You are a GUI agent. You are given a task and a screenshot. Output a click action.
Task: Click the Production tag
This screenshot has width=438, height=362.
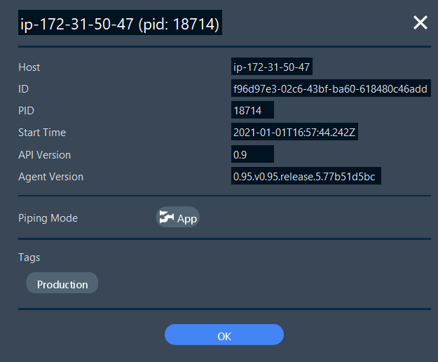62,284
